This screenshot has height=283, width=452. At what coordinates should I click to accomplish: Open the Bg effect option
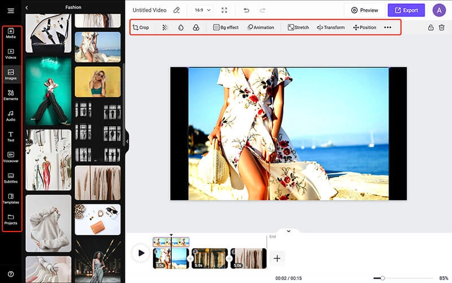[x=225, y=27]
